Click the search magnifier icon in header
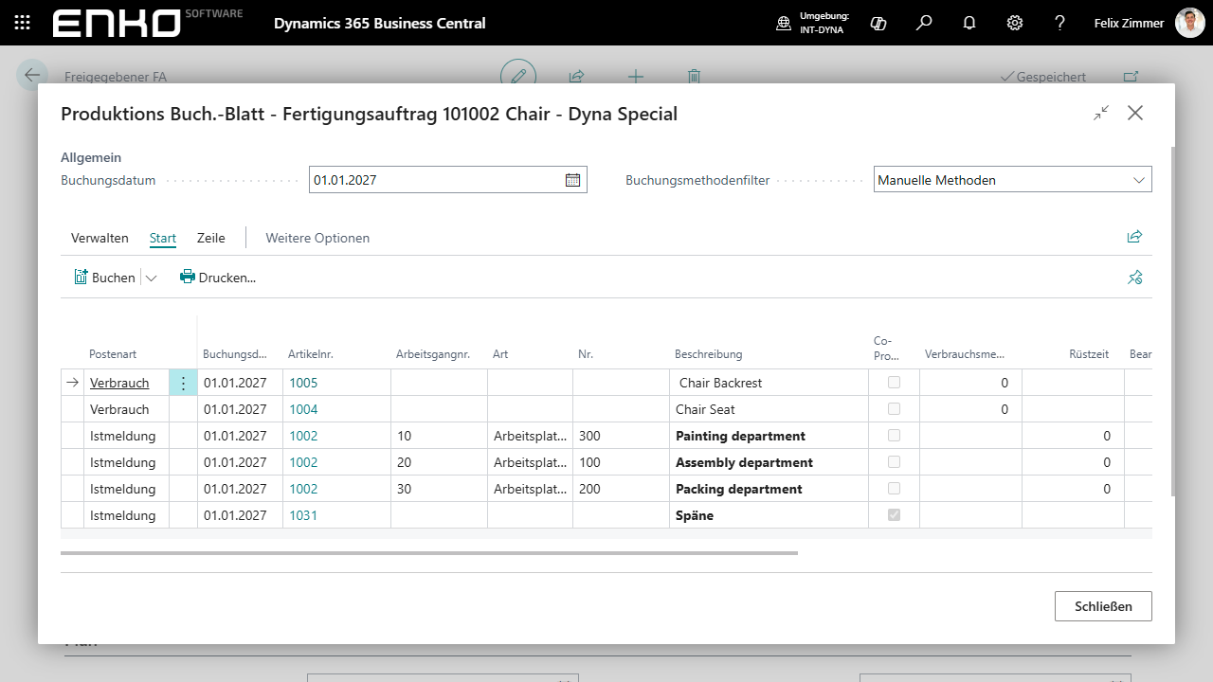This screenshot has height=682, width=1213. pyautogui.click(x=924, y=23)
